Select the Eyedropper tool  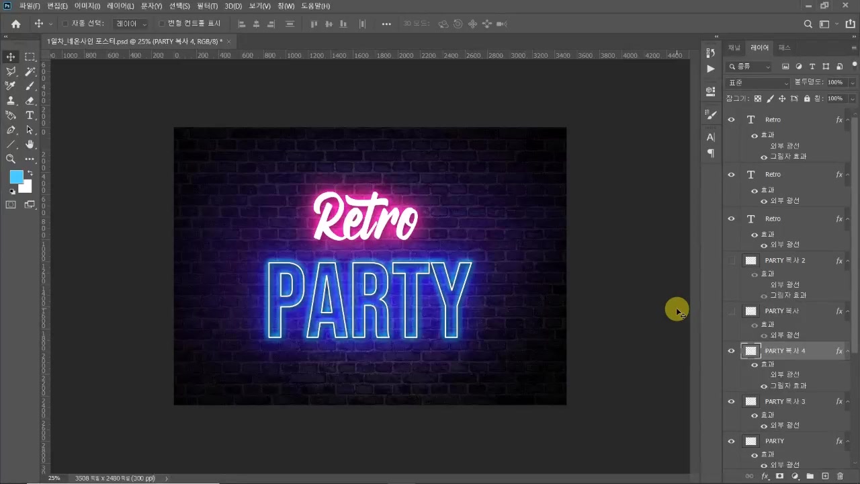11,86
